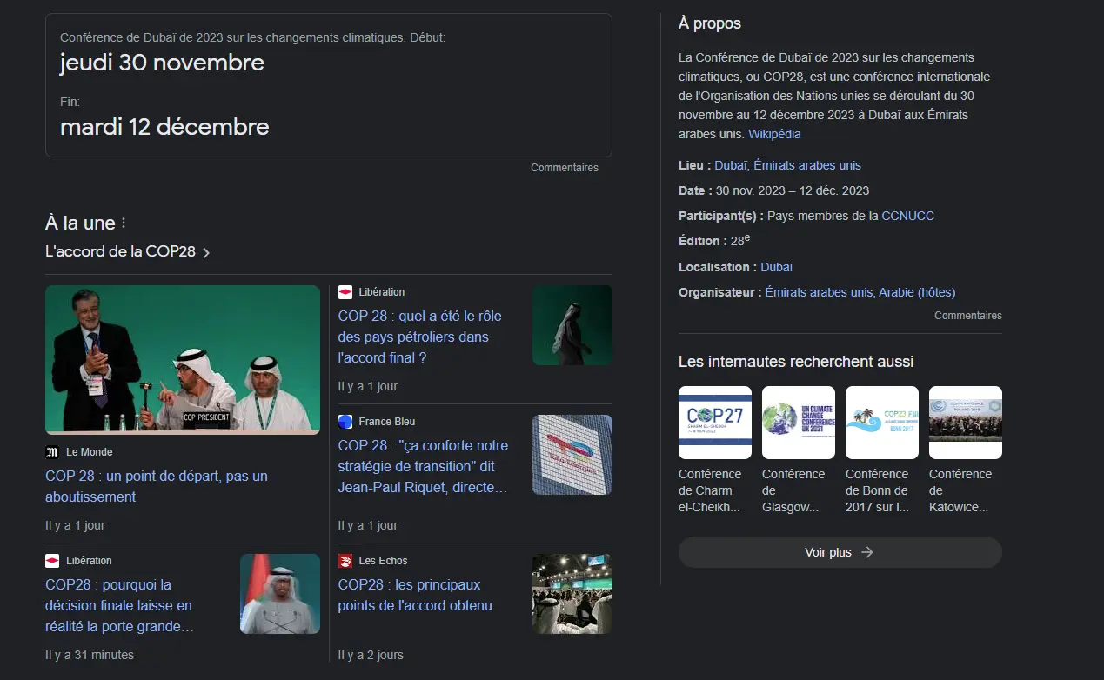The image size is (1104, 680).
Task: Select the Conférence de Bonn de 2017 card
Action: click(882, 450)
